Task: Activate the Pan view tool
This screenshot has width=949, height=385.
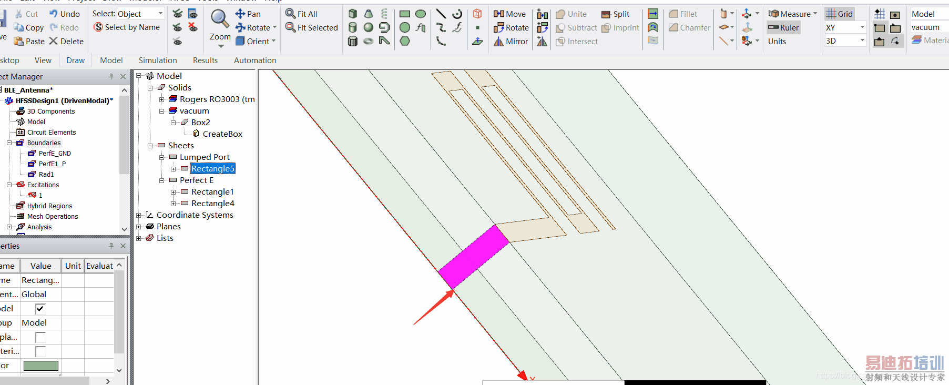Action: point(248,14)
